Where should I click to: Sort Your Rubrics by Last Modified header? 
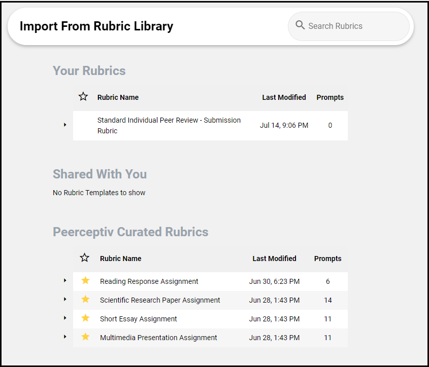tap(284, 97)
